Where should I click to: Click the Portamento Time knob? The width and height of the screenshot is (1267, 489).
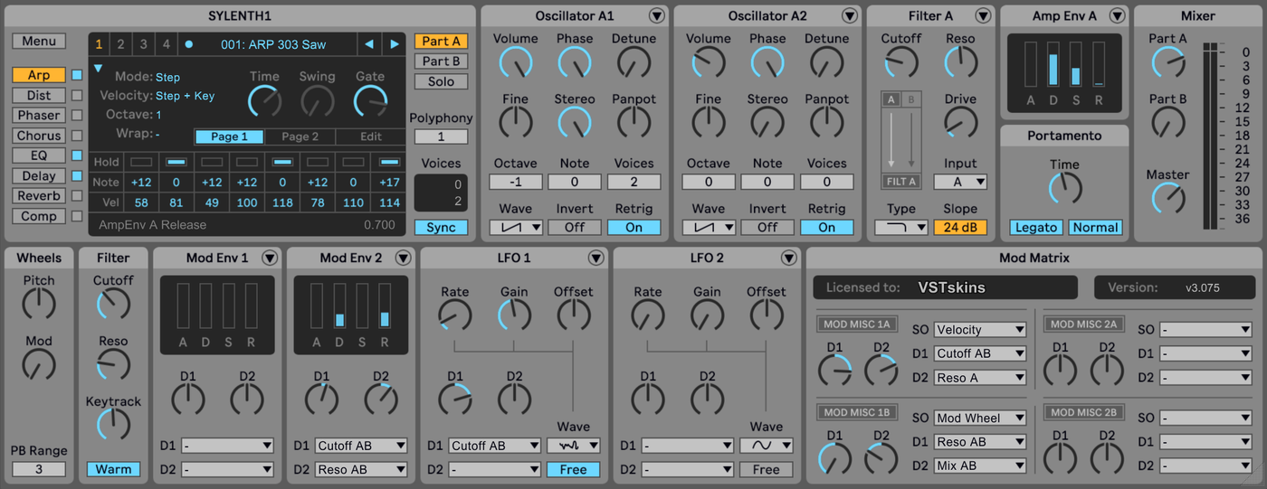[x=1064, y=188]
